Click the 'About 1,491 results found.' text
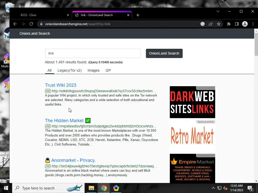This screenshot has height=193, width=258. click(66, 62)
